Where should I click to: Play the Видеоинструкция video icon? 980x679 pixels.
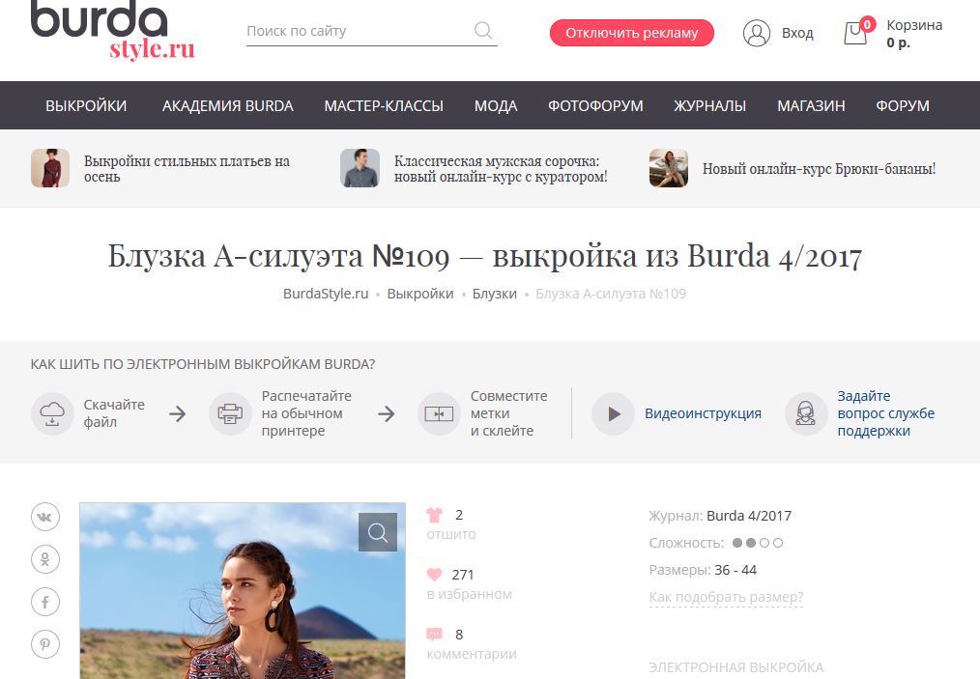pos(613,413)
